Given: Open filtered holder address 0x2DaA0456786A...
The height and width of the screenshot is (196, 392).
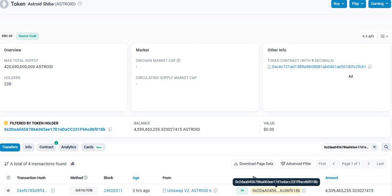Looking at the screenshot, I should 55,129.
